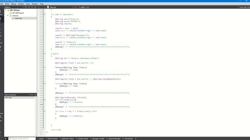Click the filter tree icon in Projects panel
250x140 pixels.
tap(26, 7)
